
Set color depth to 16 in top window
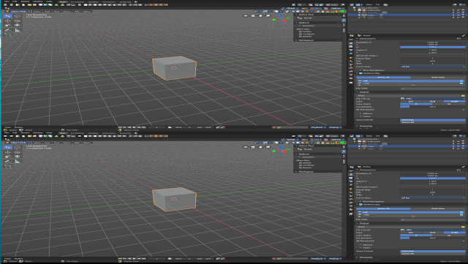tap(449, 104)
